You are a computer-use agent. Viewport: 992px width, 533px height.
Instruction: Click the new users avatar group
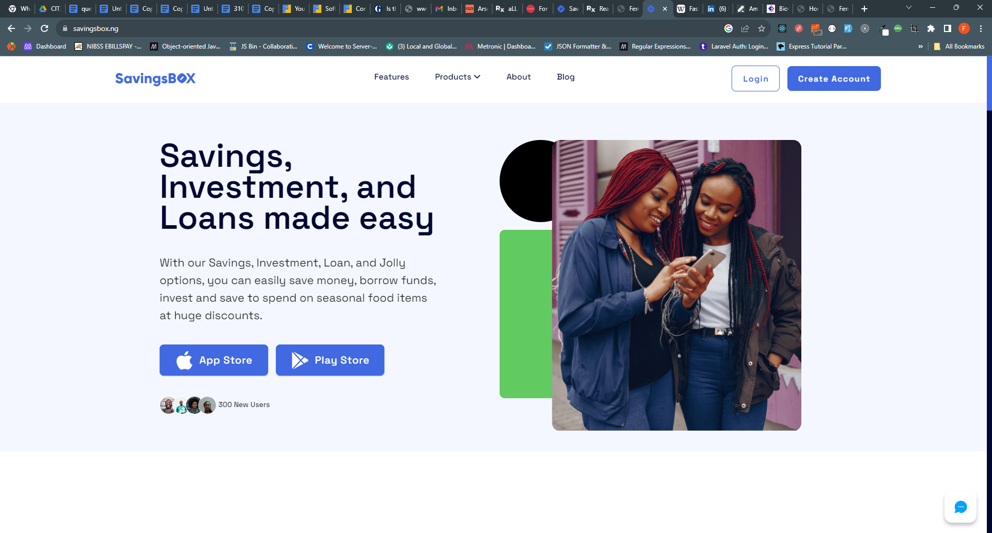tap(188, 405)
